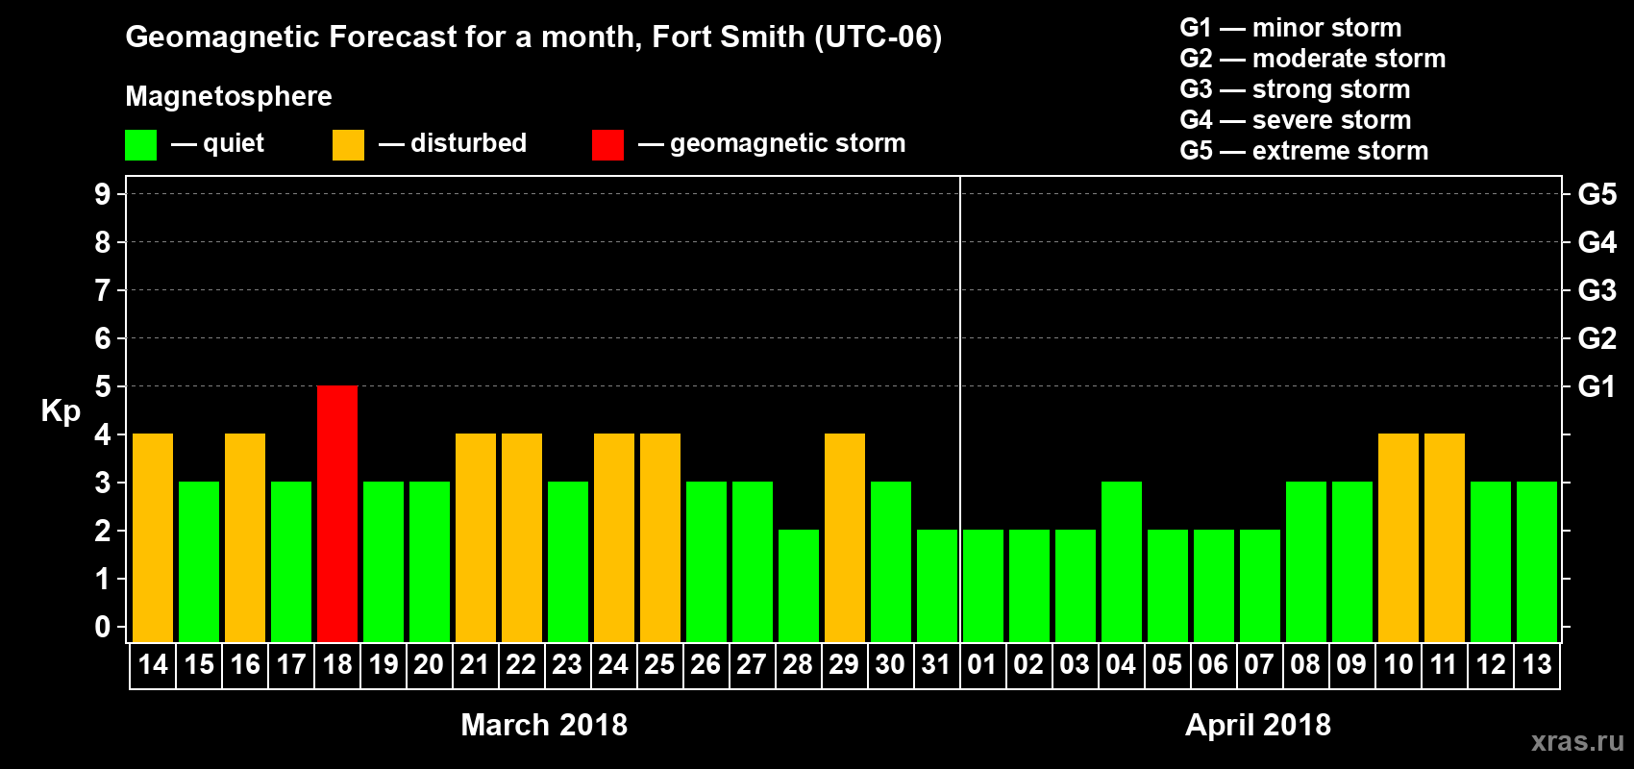Click the G1 label on right axis
Viewport: 1634px width, 769px height.
[1597, 386]
